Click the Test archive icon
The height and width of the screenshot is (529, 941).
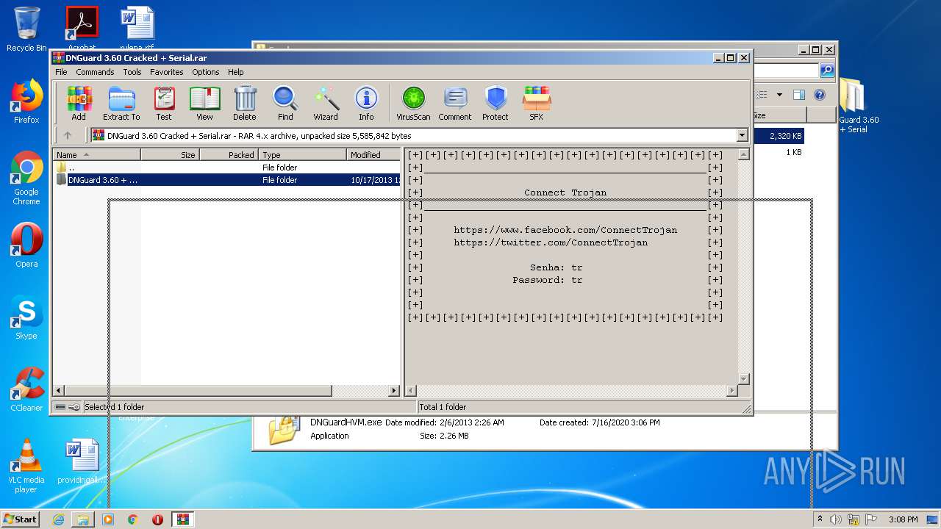coord(164,103)
